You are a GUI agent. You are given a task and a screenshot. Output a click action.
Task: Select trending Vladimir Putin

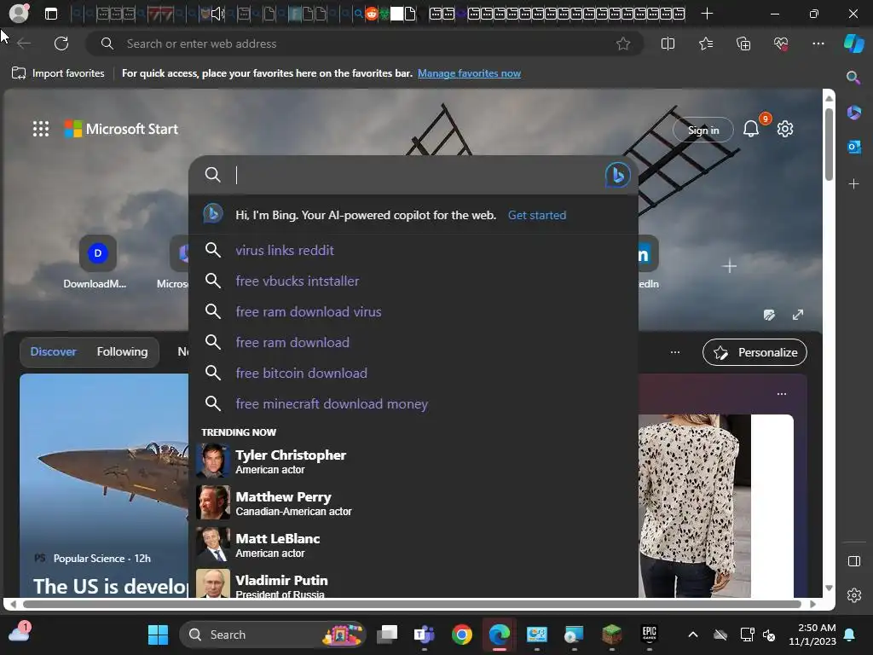(413, 583)
